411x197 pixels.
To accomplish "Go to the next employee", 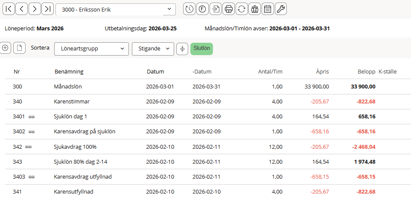I will (35, 9).
